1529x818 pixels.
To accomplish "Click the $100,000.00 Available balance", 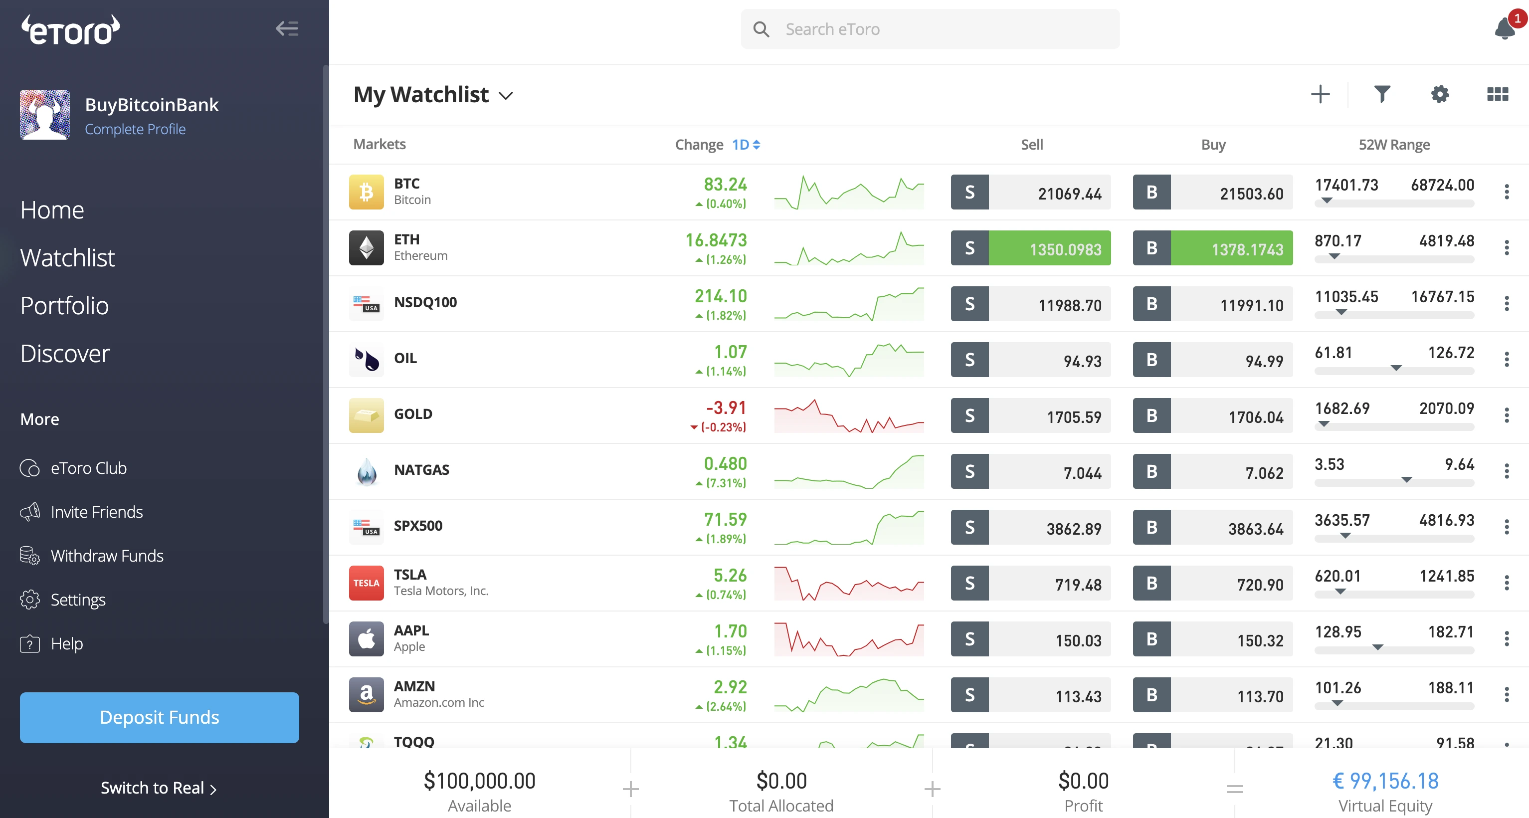I will pos(479,781).
